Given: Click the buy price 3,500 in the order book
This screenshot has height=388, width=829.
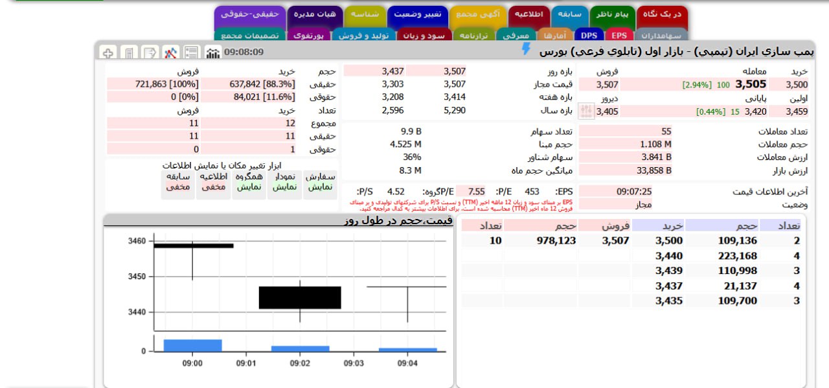Looking at the screenshot, I should click(669, 240).
